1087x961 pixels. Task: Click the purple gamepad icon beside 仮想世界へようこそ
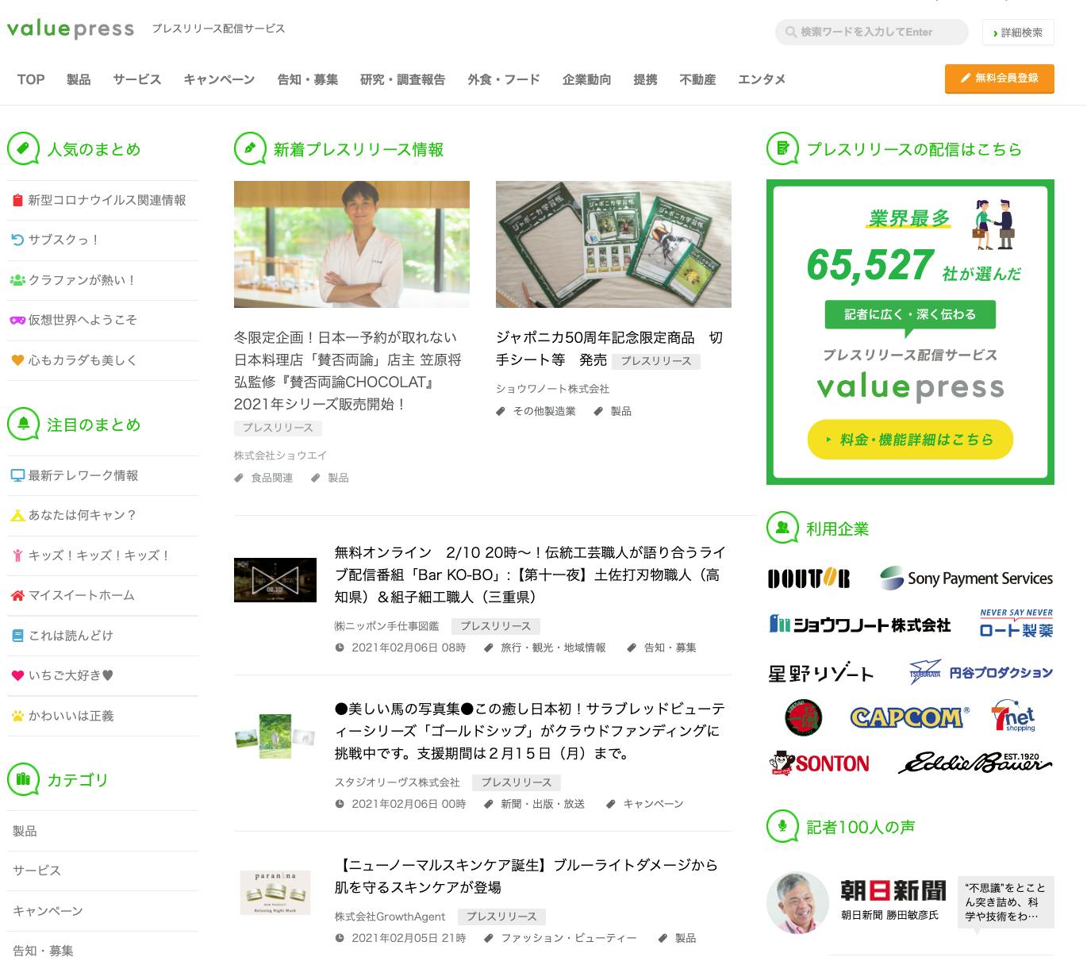click(17, 320)
